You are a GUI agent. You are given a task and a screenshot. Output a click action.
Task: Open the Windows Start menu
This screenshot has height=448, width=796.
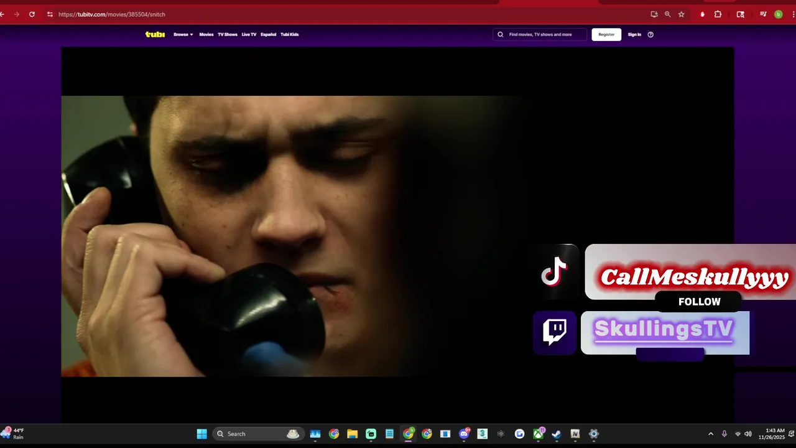(x=202, y=434)
